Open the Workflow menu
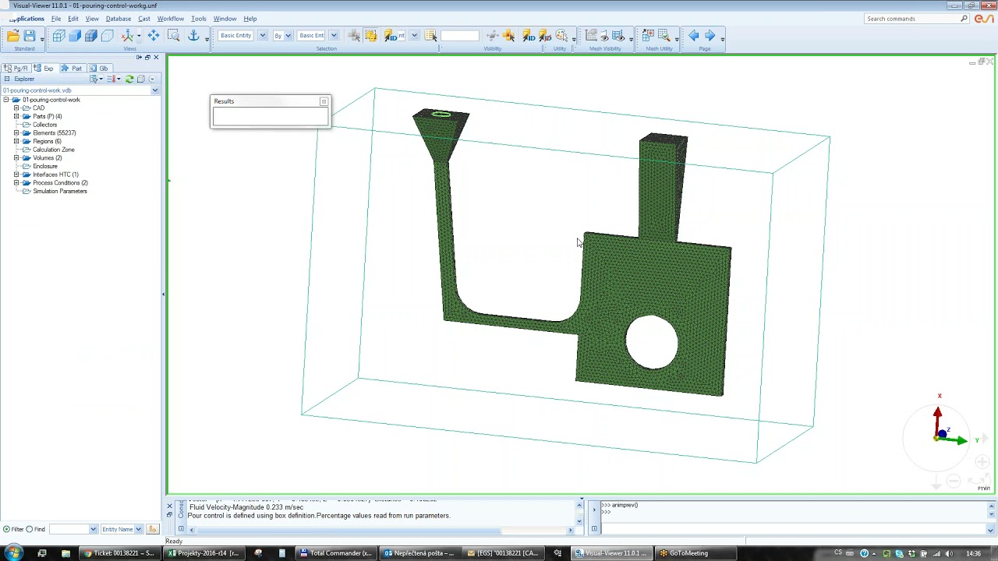Viewport: 998px width, 561px height. (x=170, y=19)
